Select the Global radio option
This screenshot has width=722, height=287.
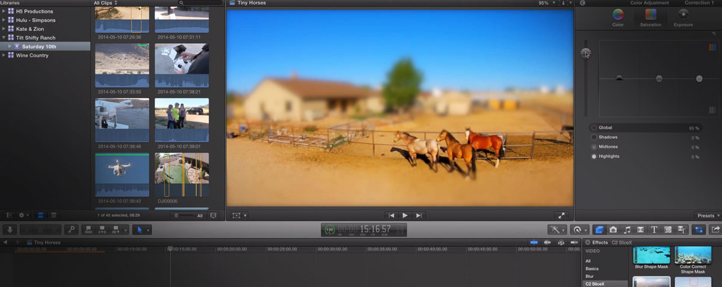point(594,128)
